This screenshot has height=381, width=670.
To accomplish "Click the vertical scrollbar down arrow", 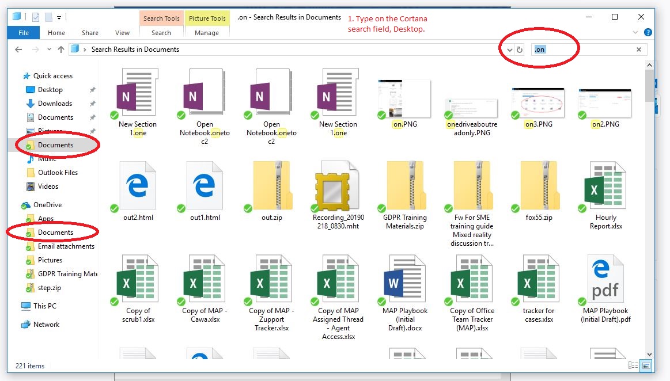I will pyautogui.click(x=649, y=354).
